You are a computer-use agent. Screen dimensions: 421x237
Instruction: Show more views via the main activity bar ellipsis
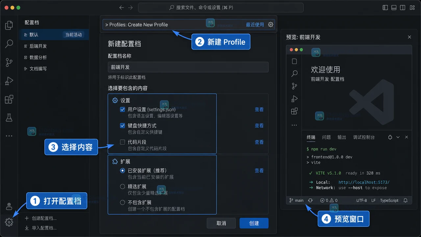point(9,136)
